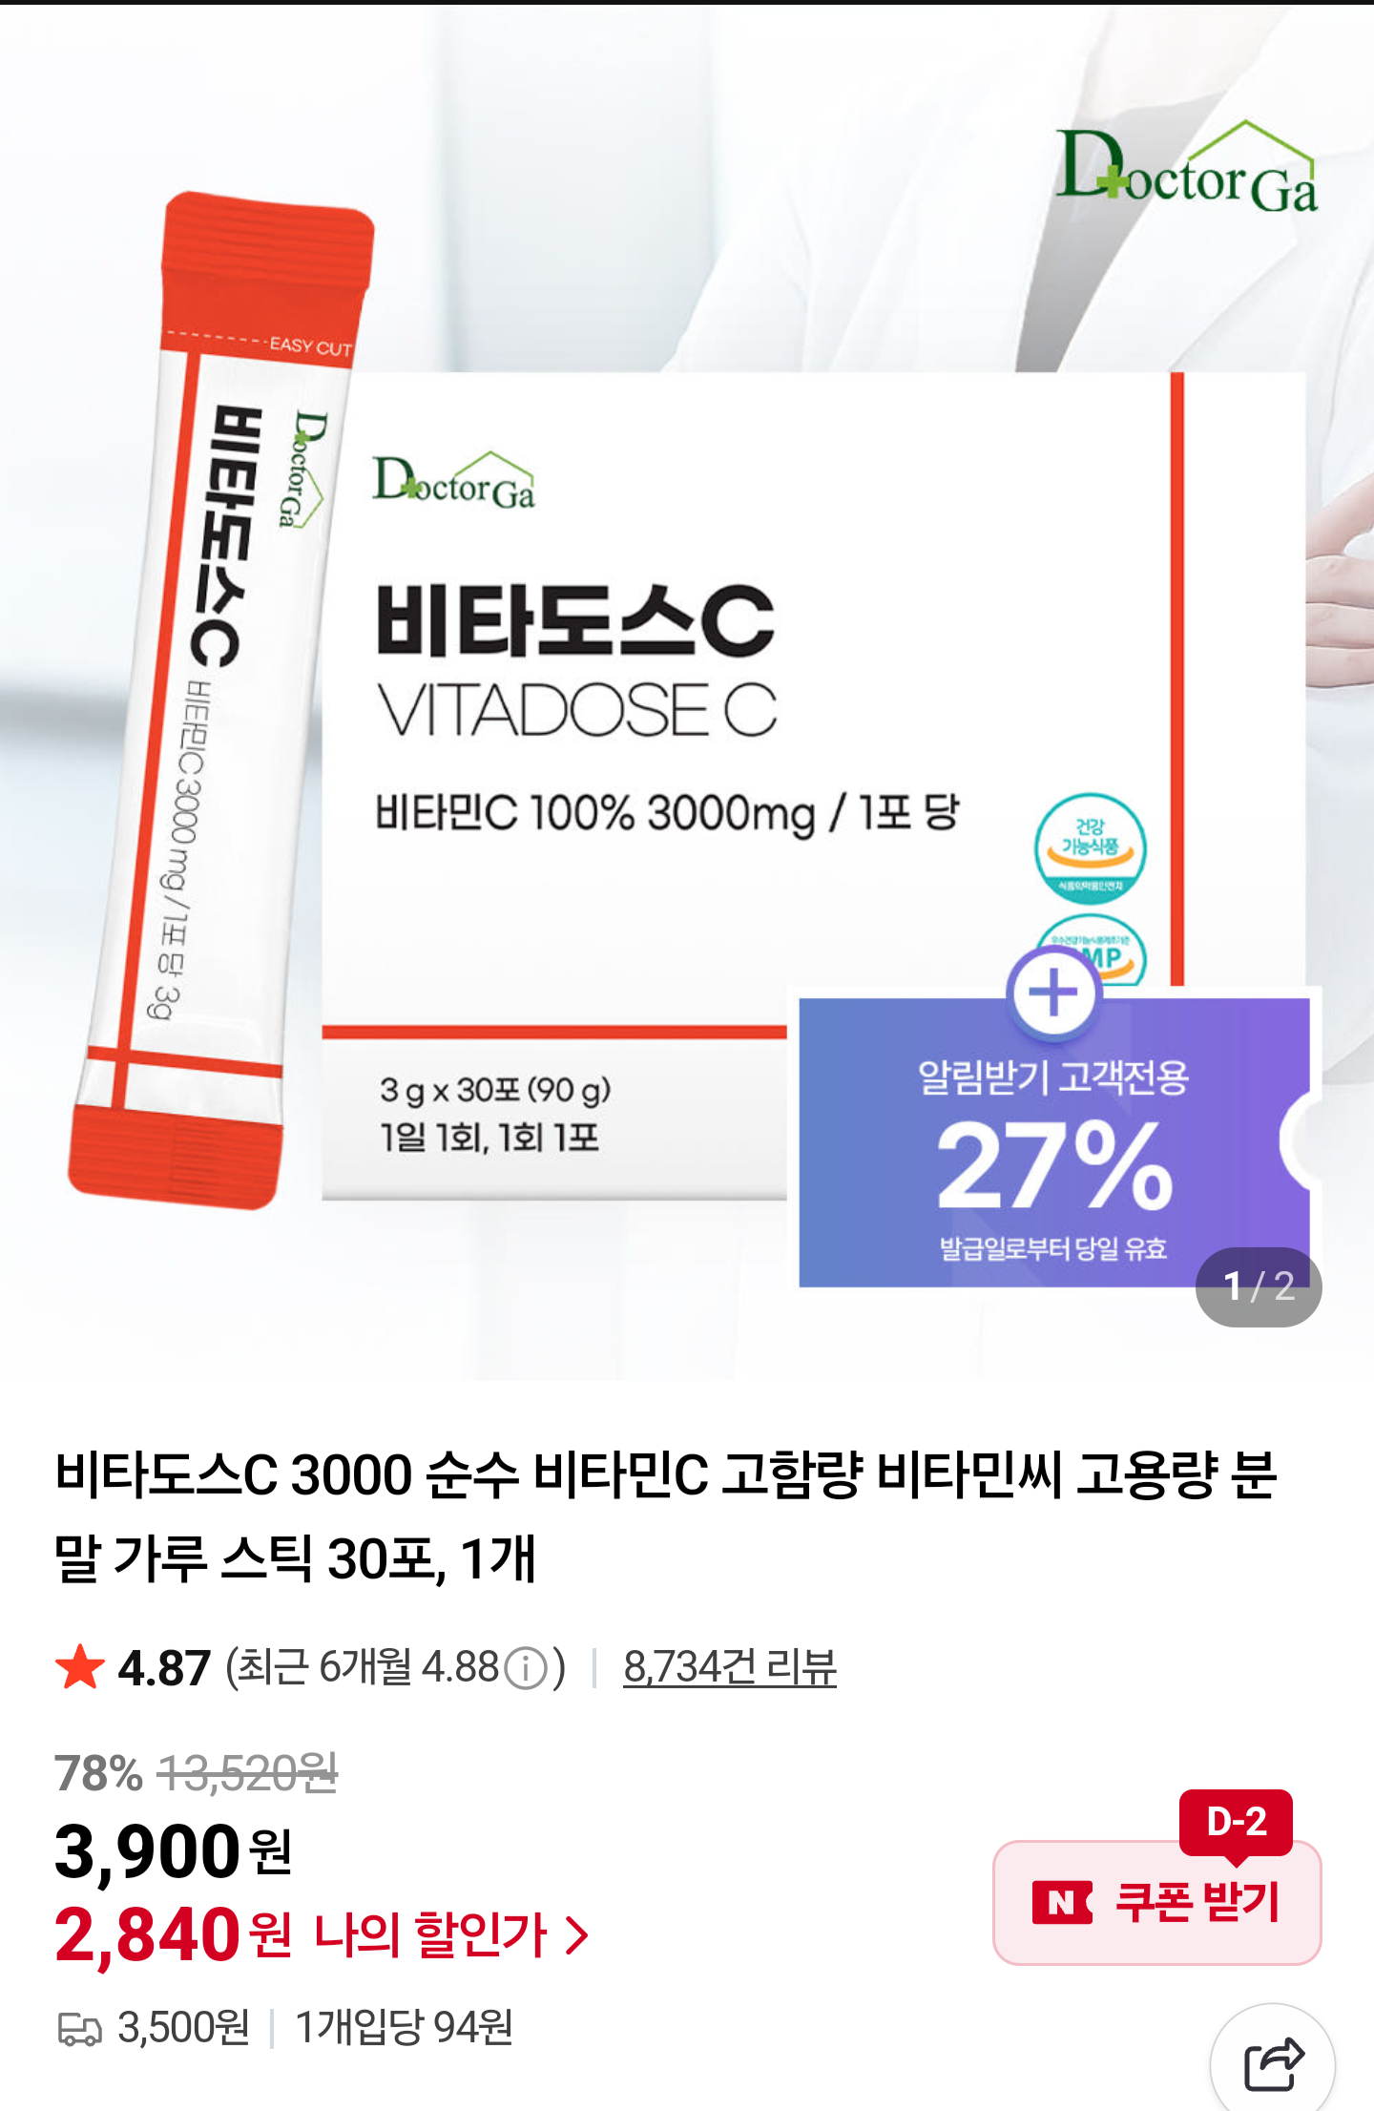Expand 나의 할인가 chevron
The image size is (1374, 2111).
[577, 1935]
